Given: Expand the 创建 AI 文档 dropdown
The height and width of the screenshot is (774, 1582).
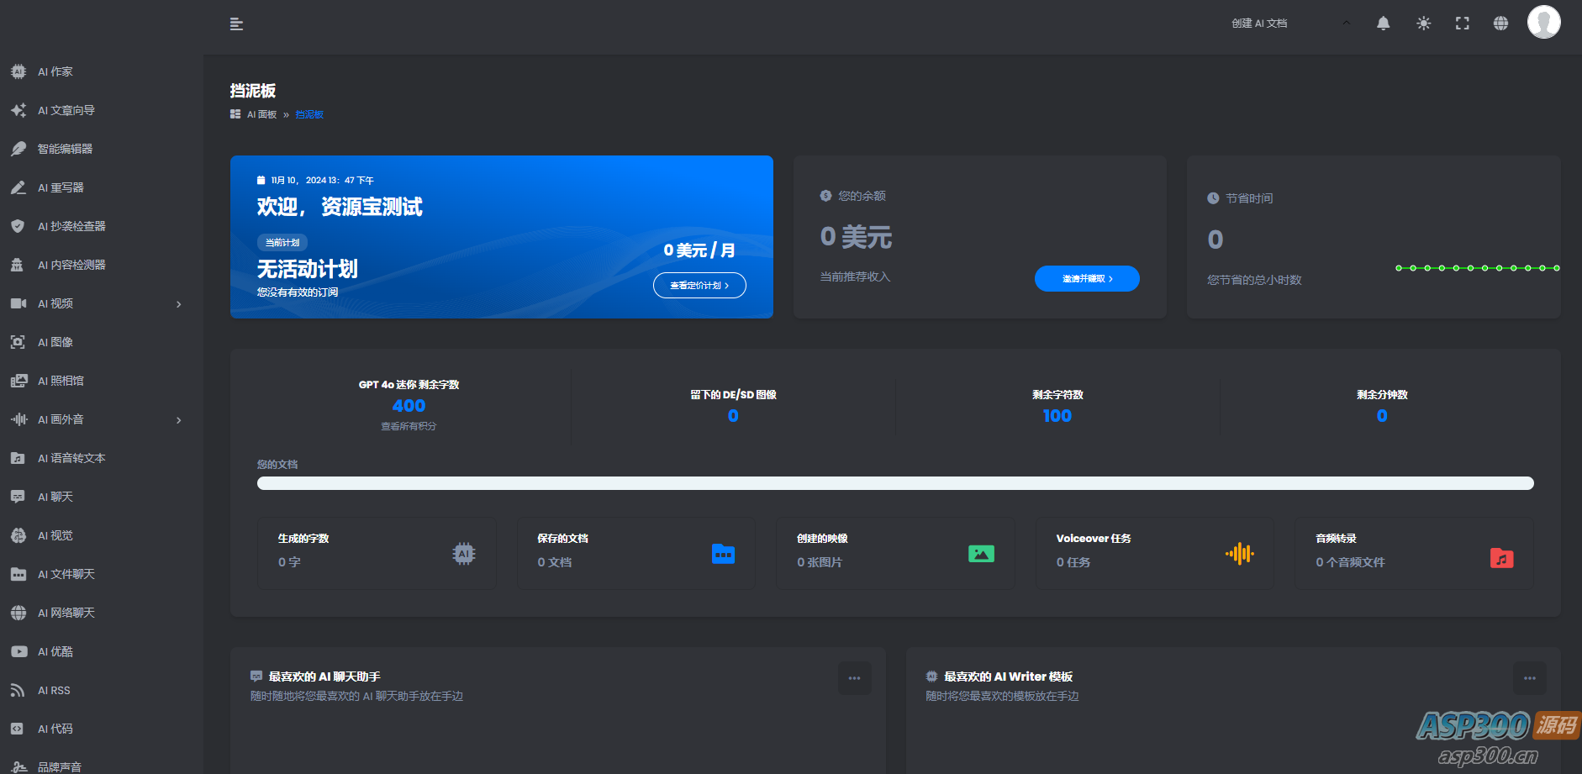Looking at the screenshot, I should [1291, 24].
